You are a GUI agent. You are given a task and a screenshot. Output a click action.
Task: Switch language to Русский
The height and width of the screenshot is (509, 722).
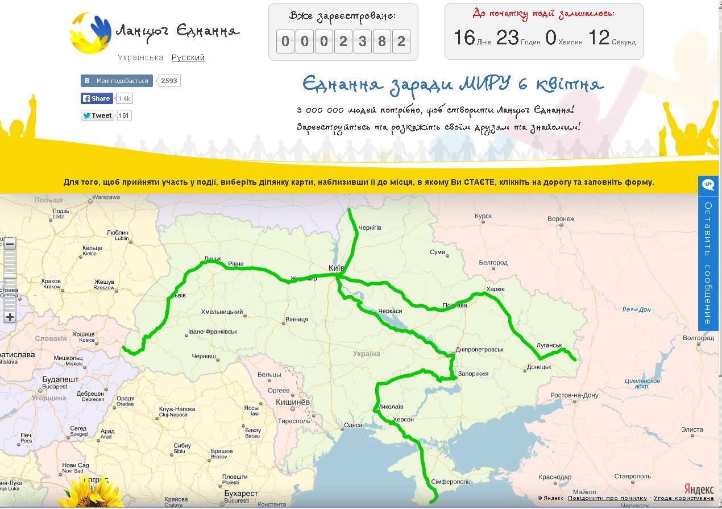coord(188,57)
